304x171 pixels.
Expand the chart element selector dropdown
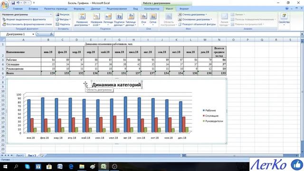click(51, 15)
